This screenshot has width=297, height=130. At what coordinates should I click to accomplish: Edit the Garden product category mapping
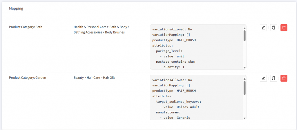pos(263,78)
